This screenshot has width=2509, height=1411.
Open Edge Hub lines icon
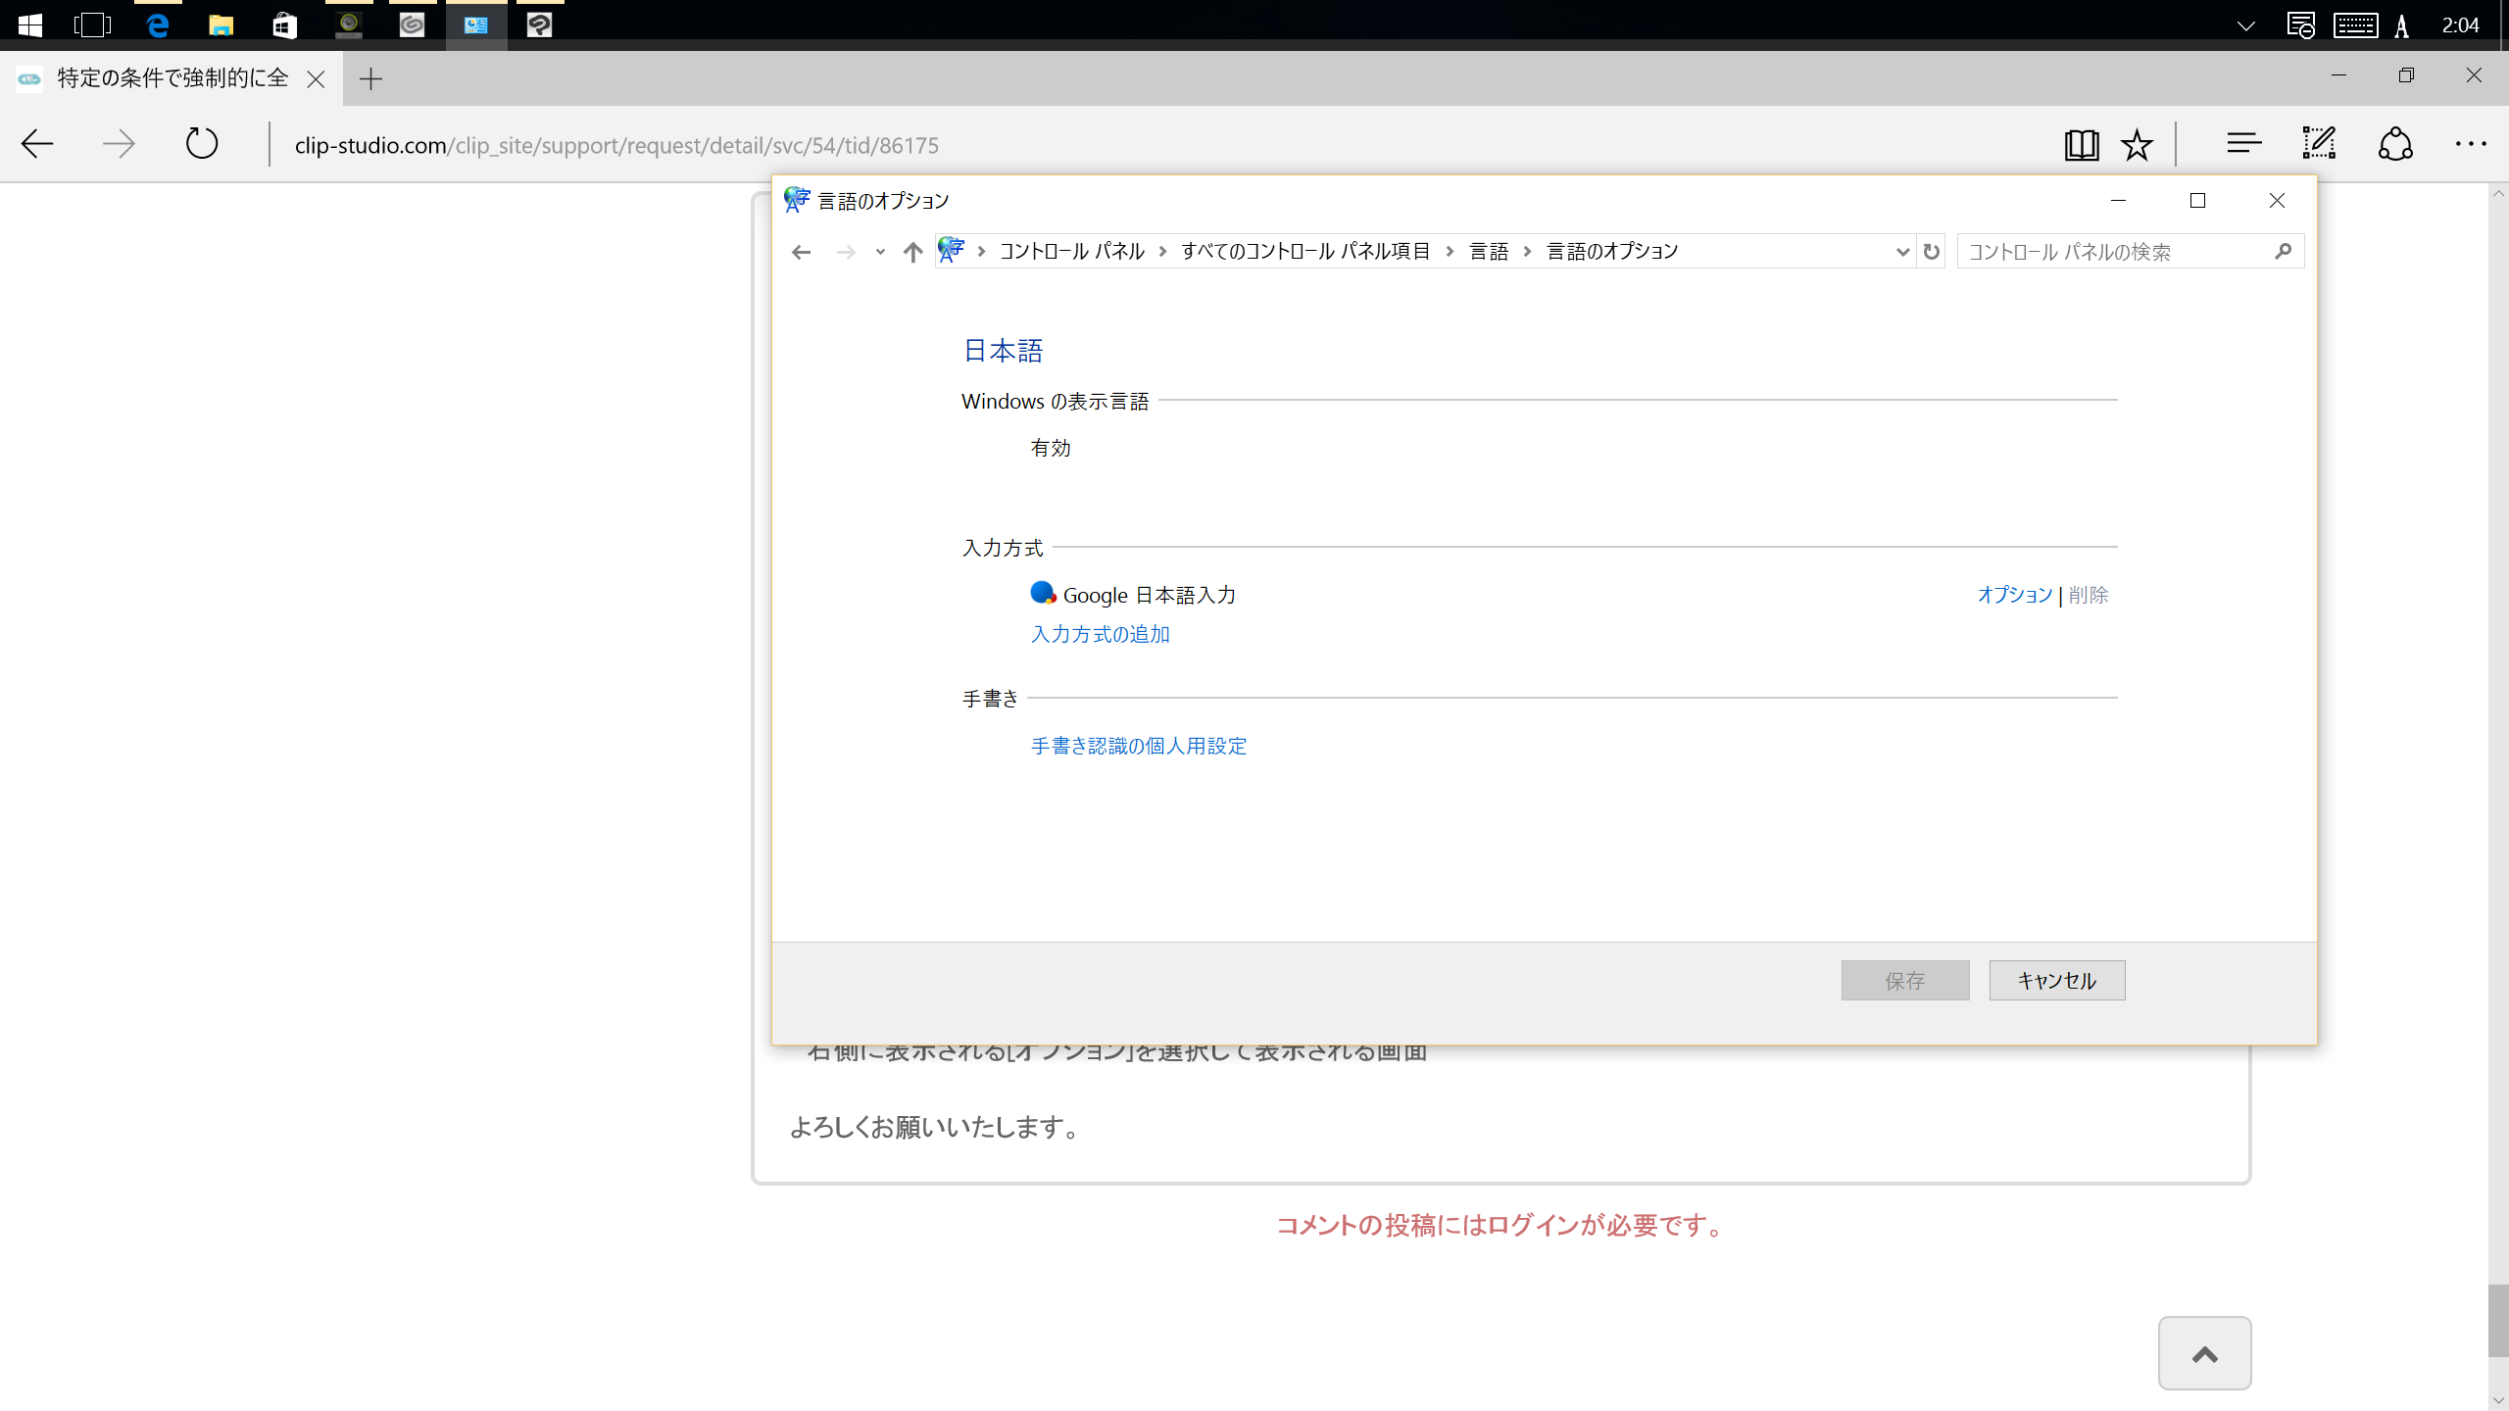pos(2243,145)
